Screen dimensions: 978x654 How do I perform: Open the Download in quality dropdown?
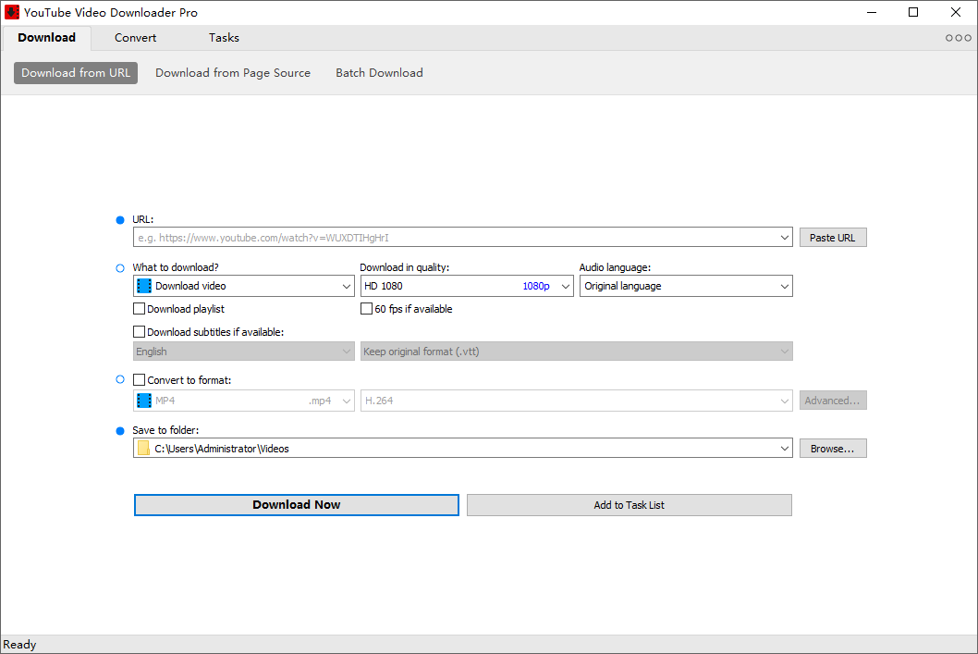click(x=565, y=286)
